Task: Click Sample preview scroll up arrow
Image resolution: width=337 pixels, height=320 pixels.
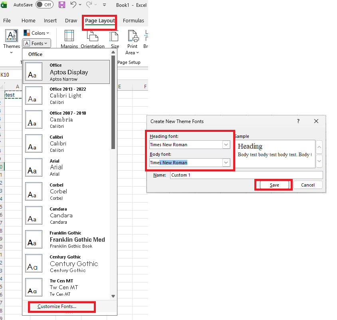Action: pos(319,147)
